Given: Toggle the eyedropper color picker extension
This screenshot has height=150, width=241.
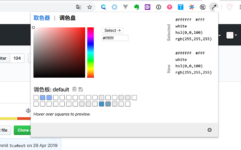Looking at the screenshot, I should (214, 7).
